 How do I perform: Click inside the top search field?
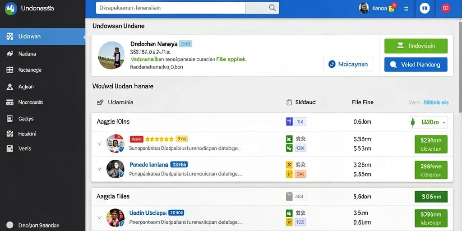pyautogui.click(x=171, y=8)
